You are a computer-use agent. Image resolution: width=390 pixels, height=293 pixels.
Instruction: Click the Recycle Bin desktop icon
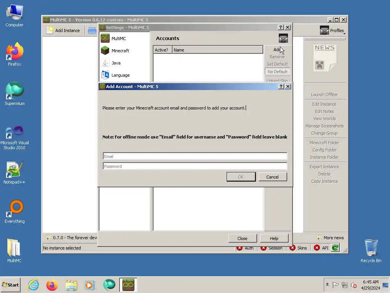coord(371,251)
